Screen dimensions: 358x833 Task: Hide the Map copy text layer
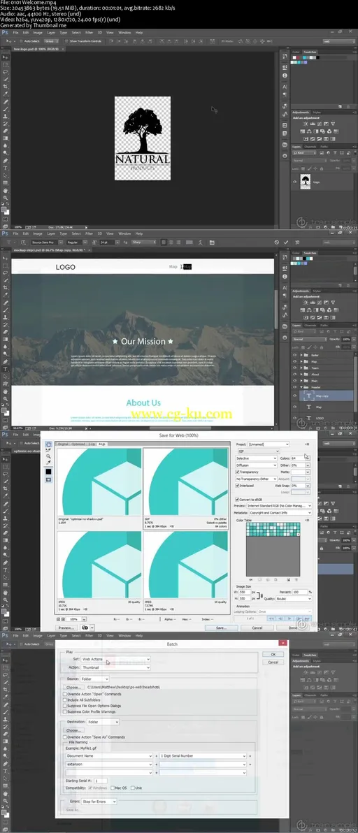(x=295, y=396)
